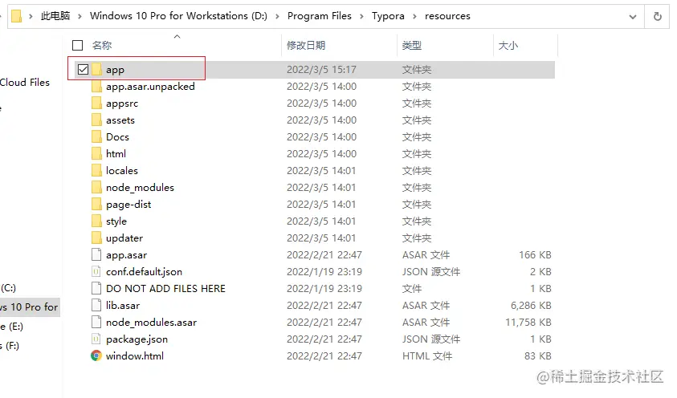Viewport: 677px width, 398px height.
Task: Click the node_modules folder icon
Action: click(96, 187)
